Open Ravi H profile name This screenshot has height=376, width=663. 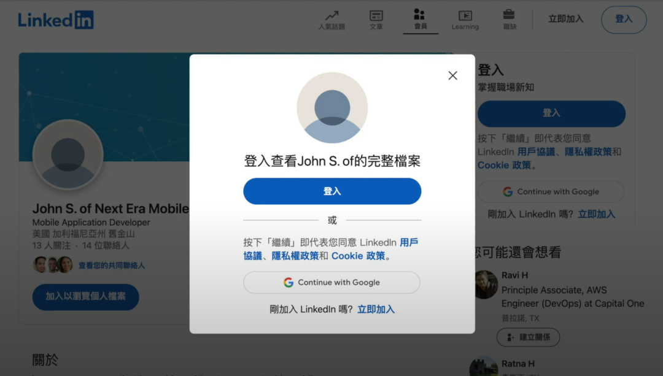514,275
